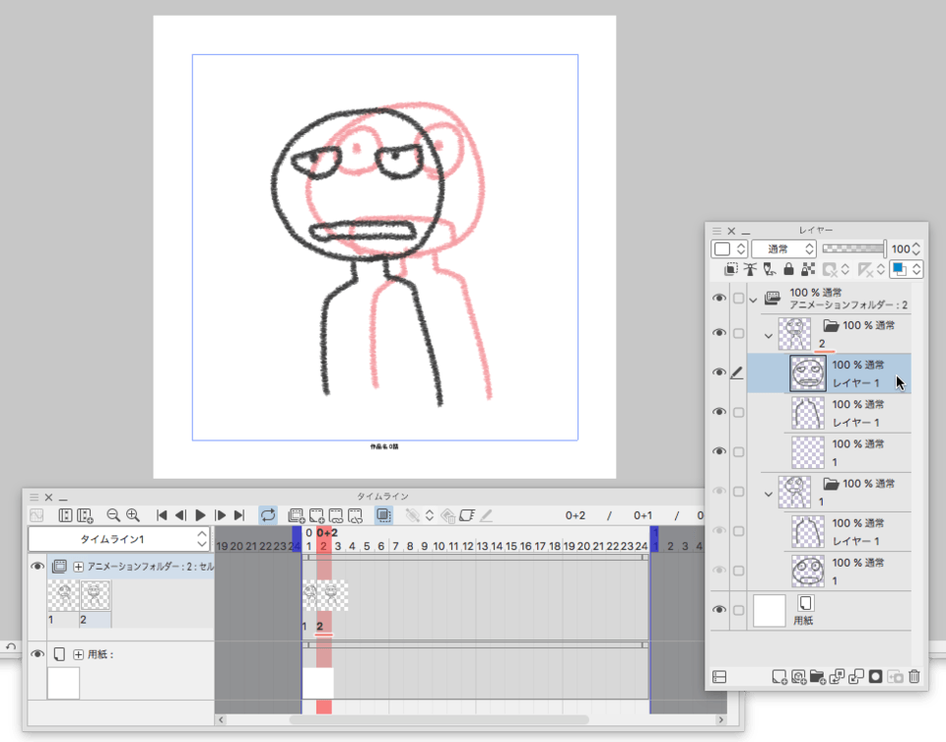Hide the animation folder track in timeline

coord(37,566)
